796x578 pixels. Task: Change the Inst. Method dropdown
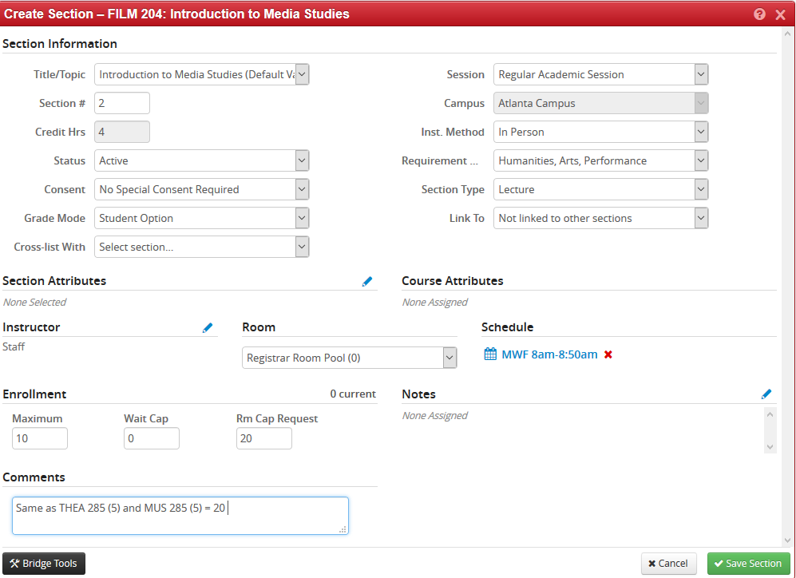point(600,132)
